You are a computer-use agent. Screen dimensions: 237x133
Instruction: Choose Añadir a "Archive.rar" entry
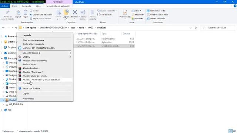coord(33,72)
